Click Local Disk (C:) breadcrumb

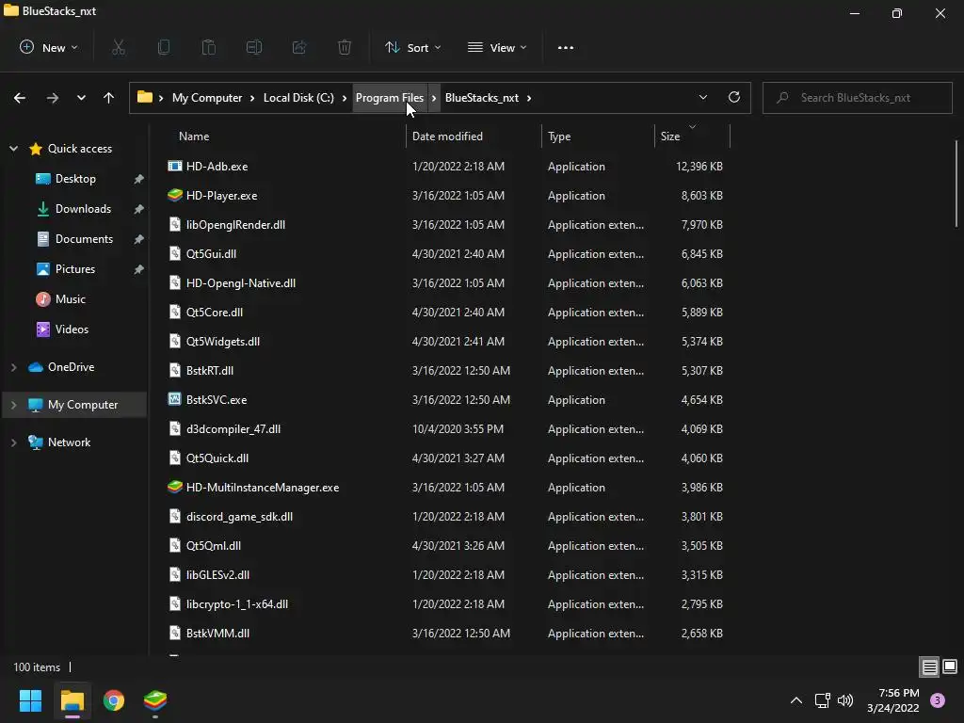pos(298,98)
